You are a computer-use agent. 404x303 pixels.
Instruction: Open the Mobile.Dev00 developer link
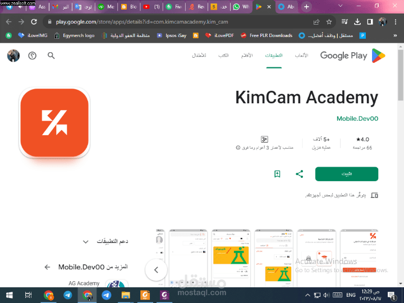click(x=357, y=118)
